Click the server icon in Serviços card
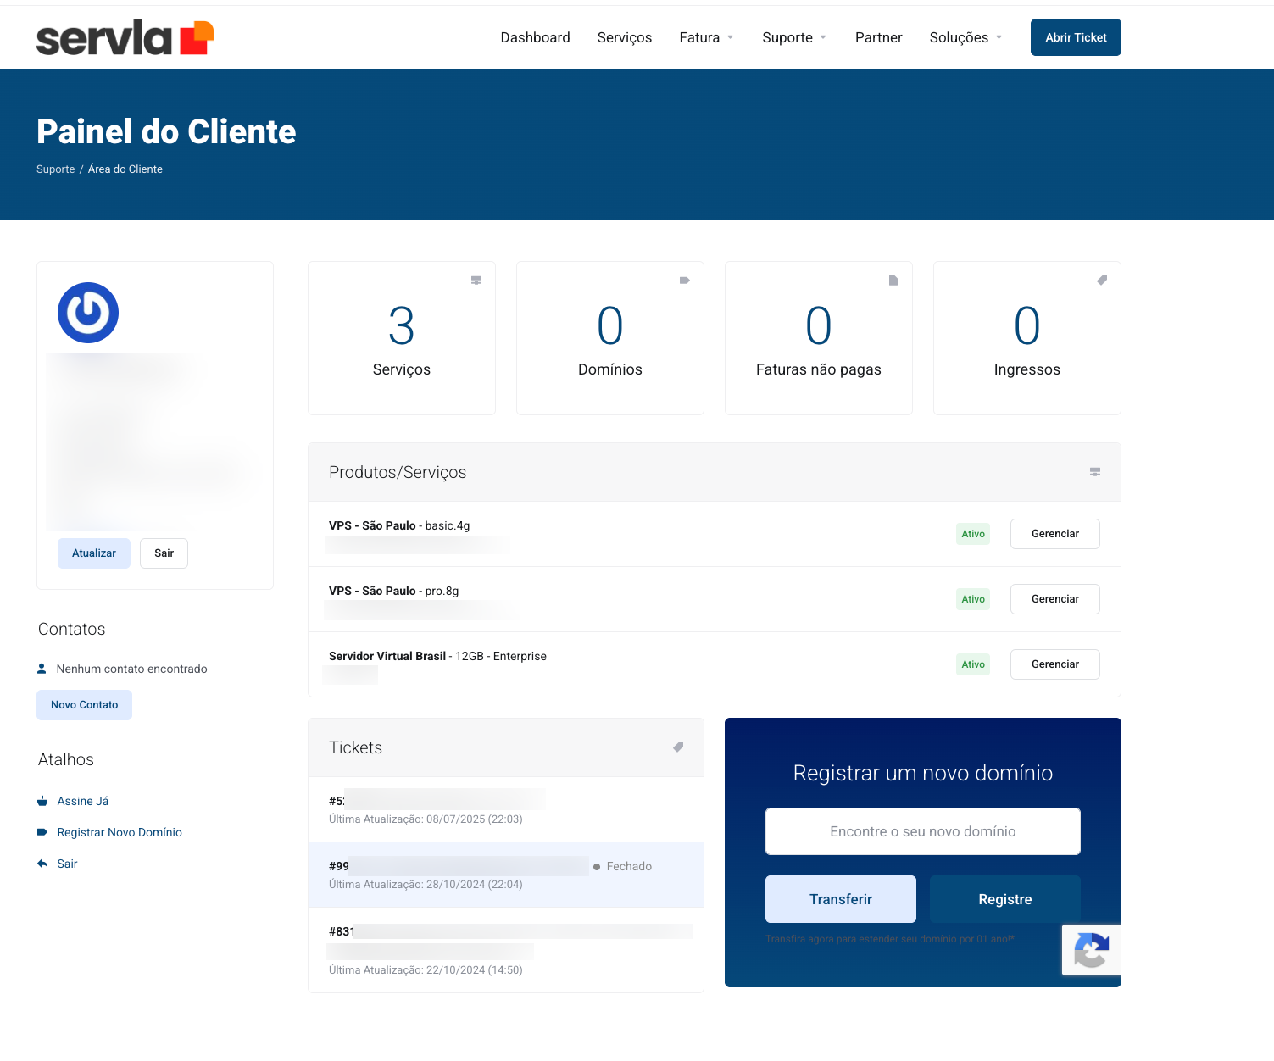 pyautogui.click(x=476, y=281)
